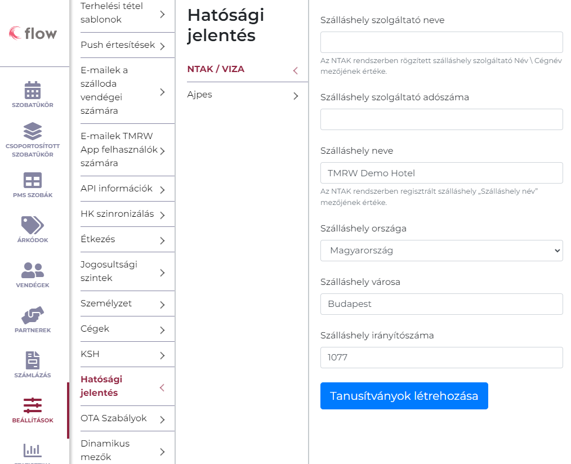
Task: Click the Tanusítványok létrehozása button
Action: [x=404, y=396]
